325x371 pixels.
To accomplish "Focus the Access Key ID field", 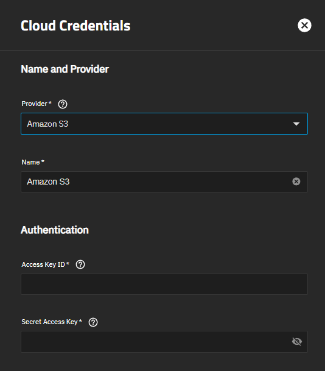I will (x=164, y=284).
